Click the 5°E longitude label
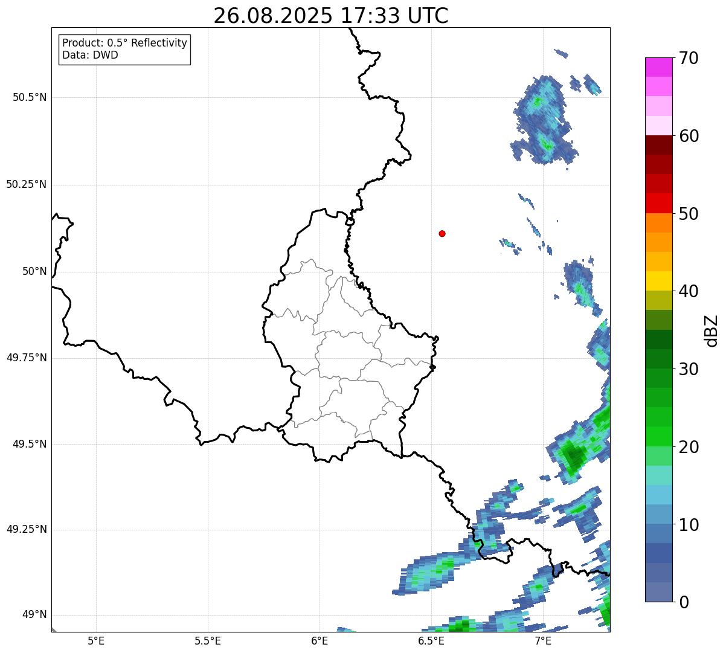Image resolution: width=726 pixels, height=653 pixels. tap(96, 640)
